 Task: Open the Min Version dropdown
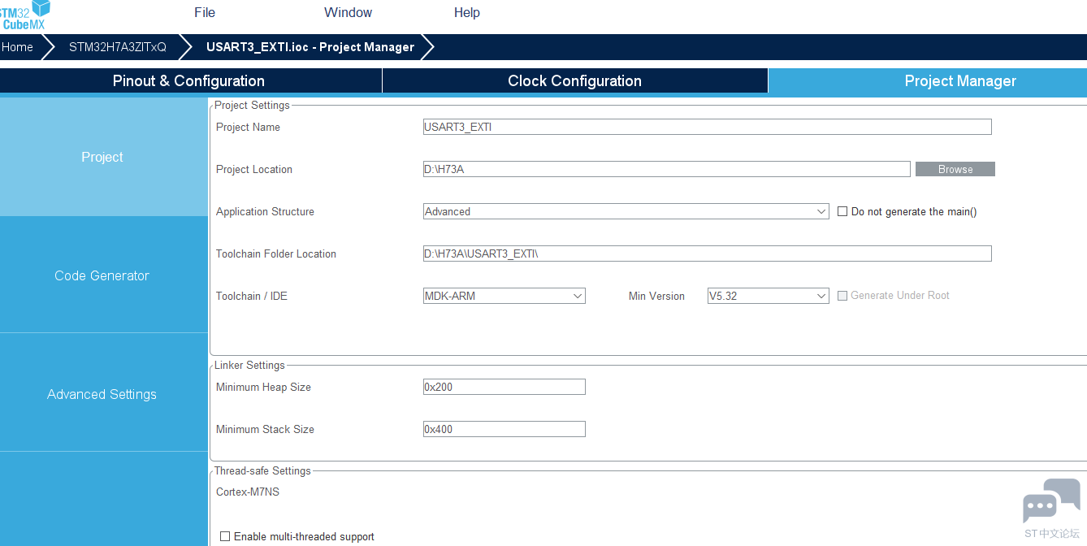coord(768,296)
